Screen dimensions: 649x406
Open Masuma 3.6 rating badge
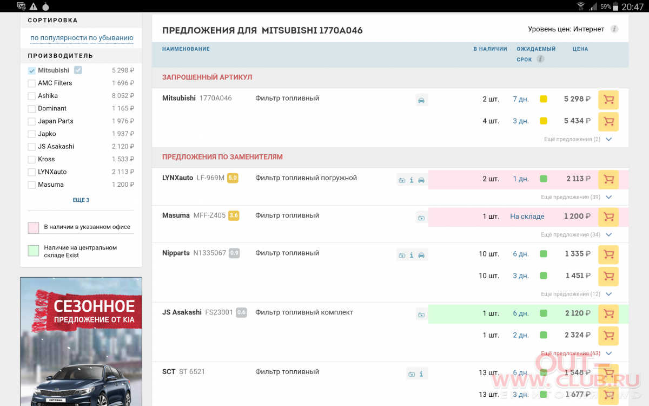234,215
